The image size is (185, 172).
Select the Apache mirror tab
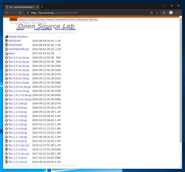click(x=23, y=19)
